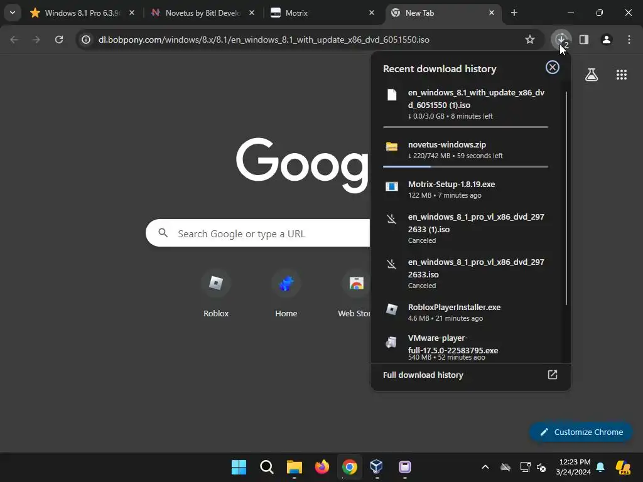Click the Windows 8.1 iso download progress bar
This screenshot has height=482, width=643.
tap(465, 127)
